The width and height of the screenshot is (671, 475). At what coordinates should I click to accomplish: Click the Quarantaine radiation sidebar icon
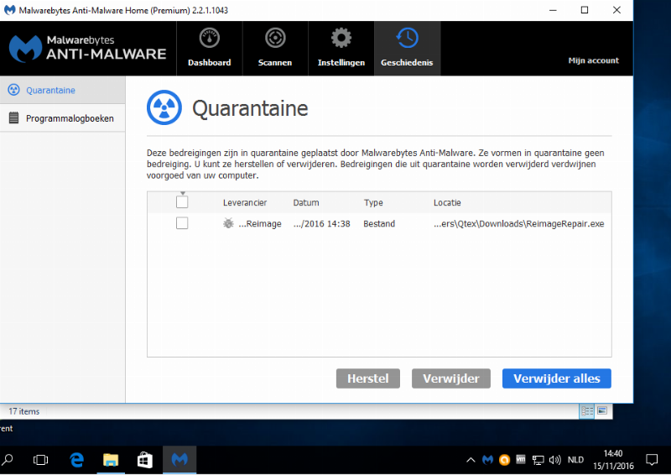point(13,90)
